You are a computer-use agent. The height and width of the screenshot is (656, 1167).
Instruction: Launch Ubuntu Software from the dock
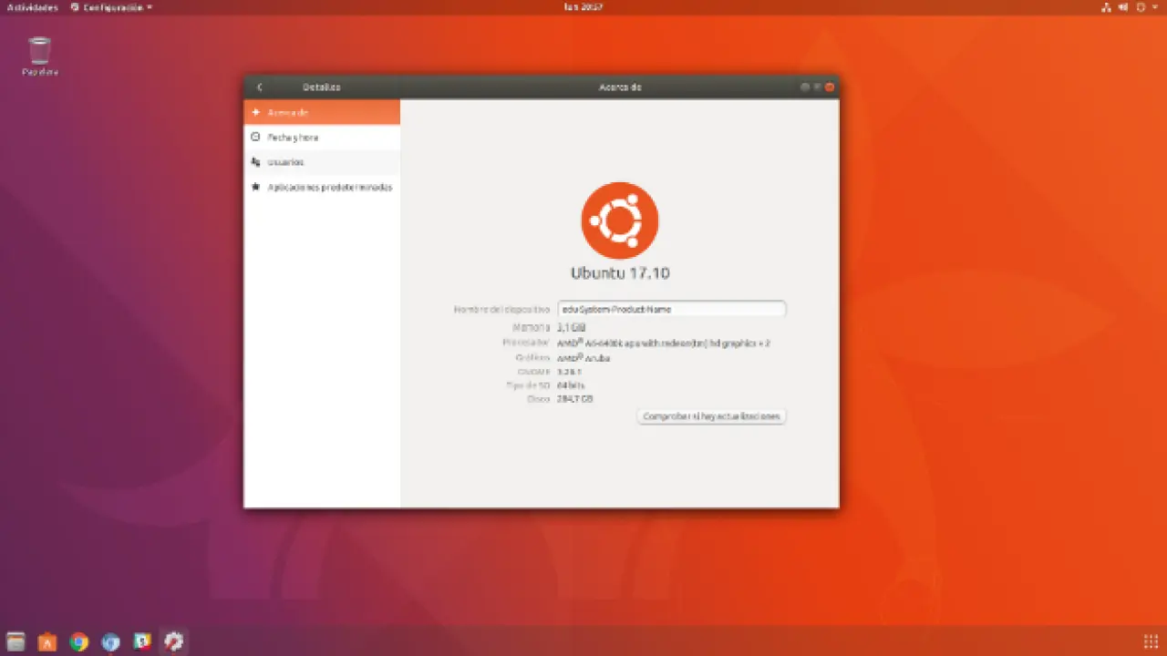pyautogui.click(x=47, y=641)
